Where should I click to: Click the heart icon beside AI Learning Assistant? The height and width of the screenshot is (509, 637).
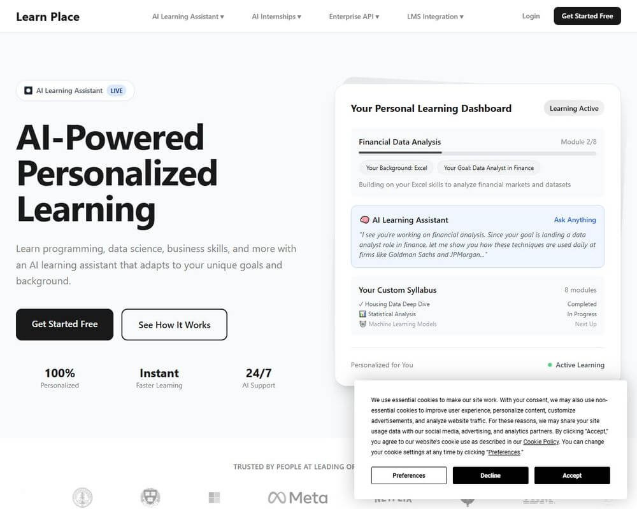click(x=364, y=219)
